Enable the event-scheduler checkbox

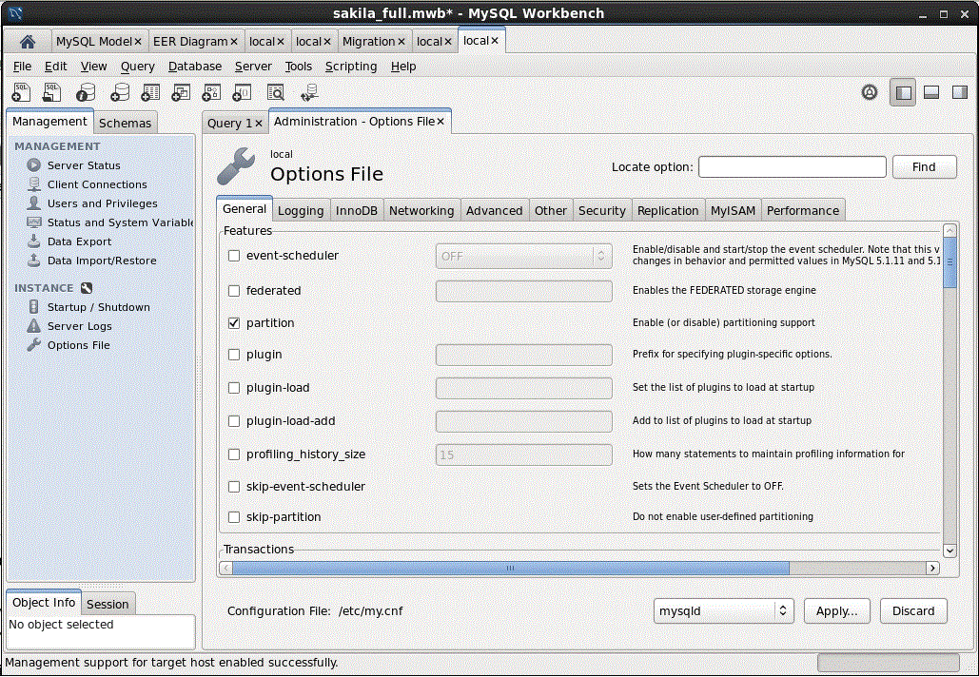coord(234,256)
